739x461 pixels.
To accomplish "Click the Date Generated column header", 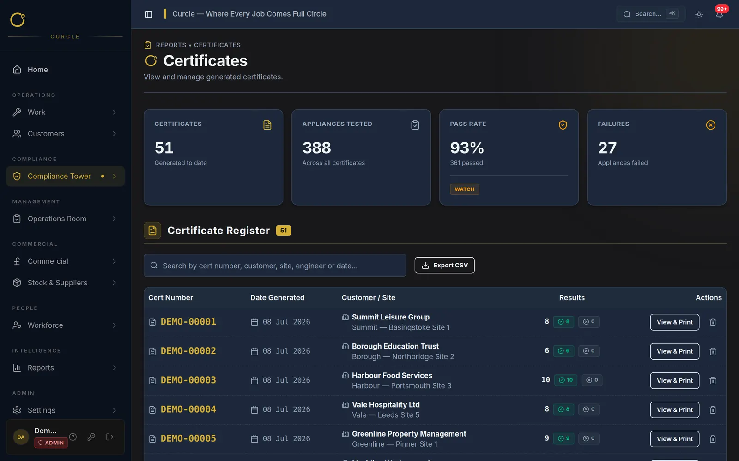I will [277, 298].
